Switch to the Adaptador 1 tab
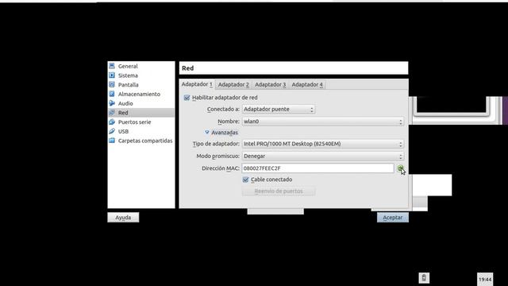The height and width of the screenshot is (286, 508). point(197,84)
